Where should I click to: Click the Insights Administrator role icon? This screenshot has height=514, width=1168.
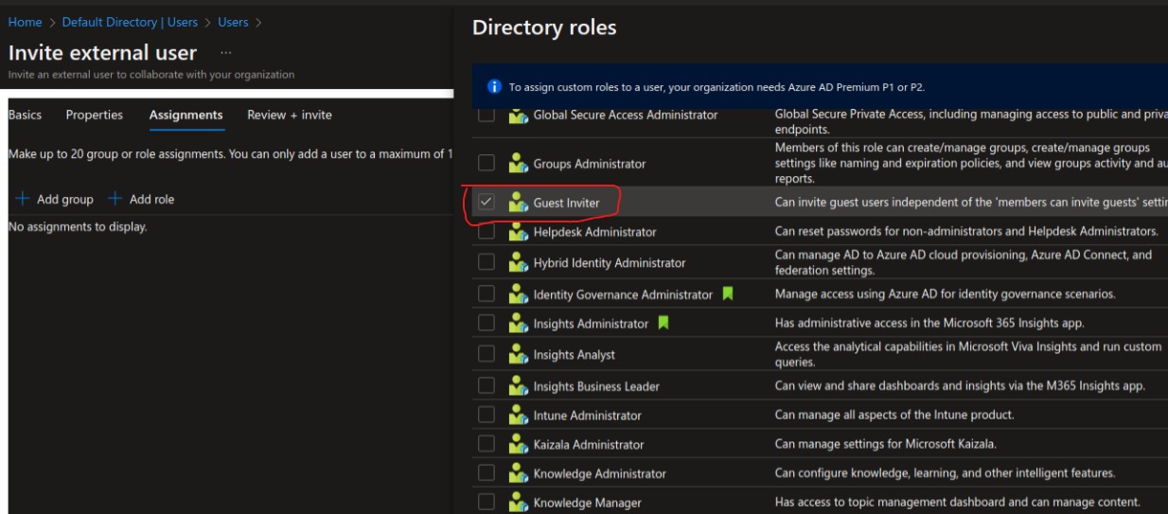coord(517,325)
